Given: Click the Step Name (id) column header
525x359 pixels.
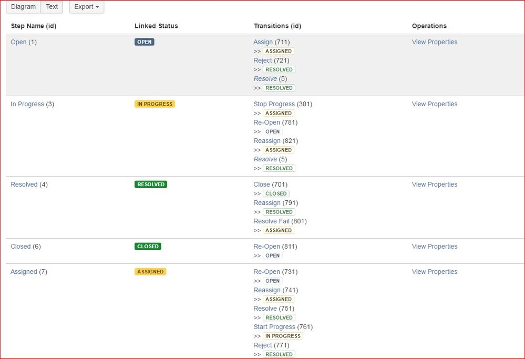Looking at the screenshot, I should point(34,26).
